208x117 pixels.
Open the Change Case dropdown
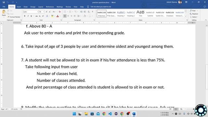54,12
